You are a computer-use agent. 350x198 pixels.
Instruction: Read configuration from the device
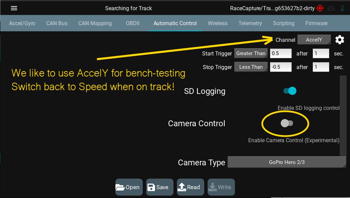191,187
